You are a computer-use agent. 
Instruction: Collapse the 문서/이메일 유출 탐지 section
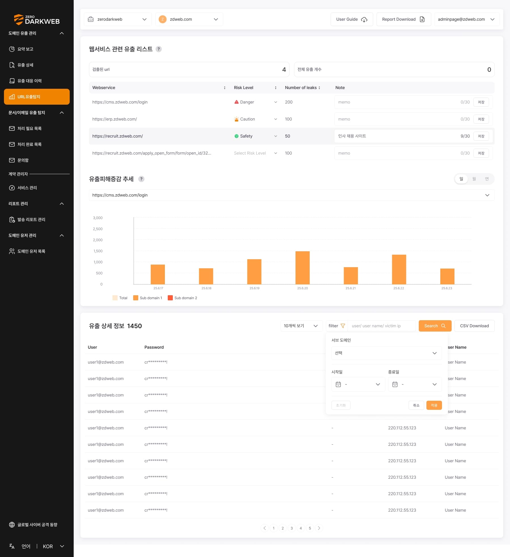[62, 113]
